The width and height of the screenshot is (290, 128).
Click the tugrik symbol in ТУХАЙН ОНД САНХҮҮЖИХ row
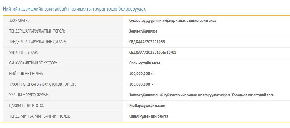point(152,84)
